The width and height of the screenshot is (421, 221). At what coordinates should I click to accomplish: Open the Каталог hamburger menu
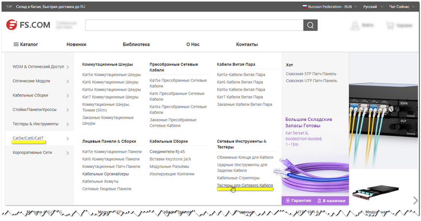point(26,44)
